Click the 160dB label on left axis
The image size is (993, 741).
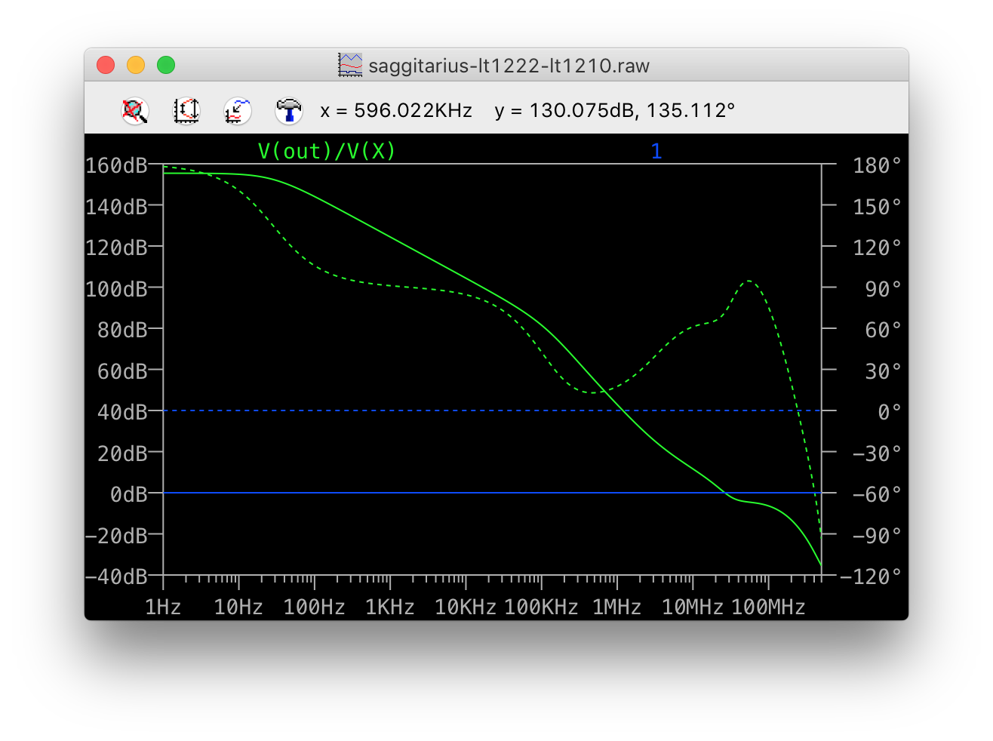tap(116, 165)
